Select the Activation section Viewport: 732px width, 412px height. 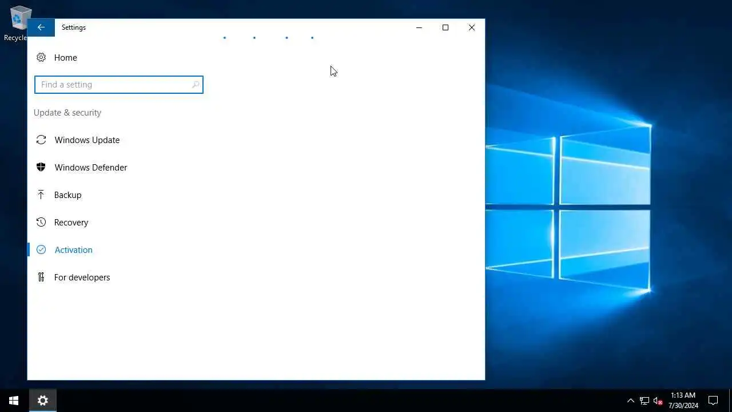[x=73, y=249]
